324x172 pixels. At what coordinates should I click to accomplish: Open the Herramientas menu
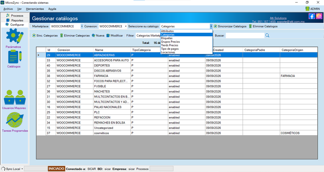point(35,9)
